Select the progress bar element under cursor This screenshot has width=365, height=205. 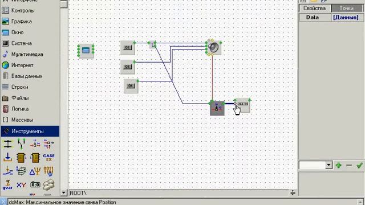pos(242,106)
